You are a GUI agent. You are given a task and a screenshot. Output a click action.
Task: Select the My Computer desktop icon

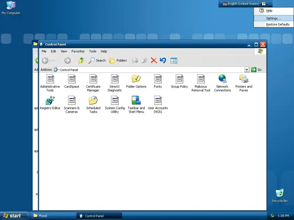(11, 8)
